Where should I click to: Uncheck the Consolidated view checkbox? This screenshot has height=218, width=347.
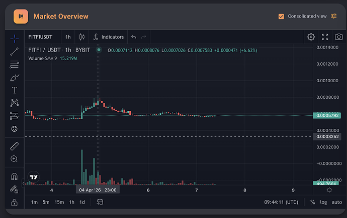point(281,17)
